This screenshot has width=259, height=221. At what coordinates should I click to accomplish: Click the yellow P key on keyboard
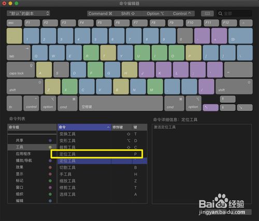coord(194,53)
